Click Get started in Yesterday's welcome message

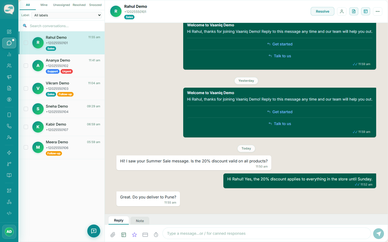click(x=280, y=112)
